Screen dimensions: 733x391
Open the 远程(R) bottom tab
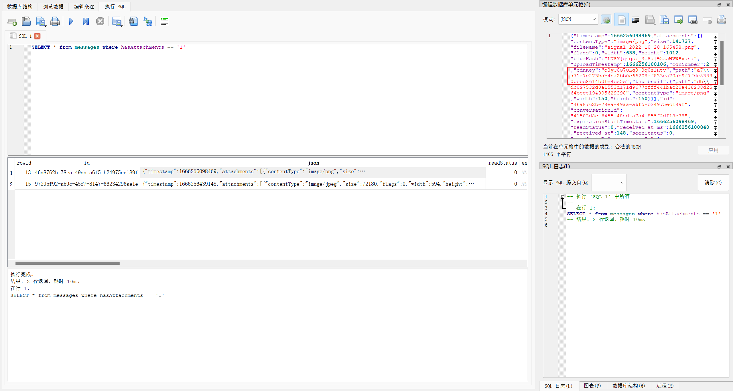tap(665, 386)
